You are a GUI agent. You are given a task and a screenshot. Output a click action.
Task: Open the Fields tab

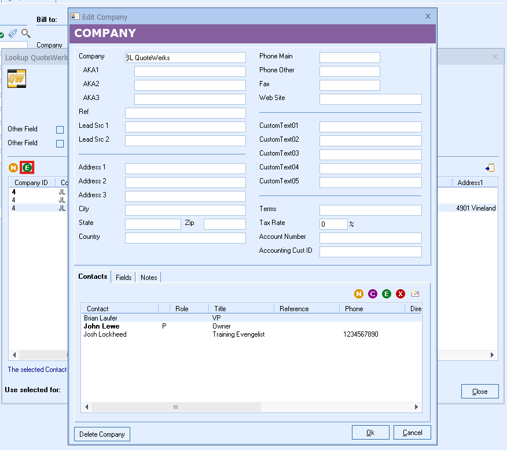pyautogui.click(x=123, y=278)
